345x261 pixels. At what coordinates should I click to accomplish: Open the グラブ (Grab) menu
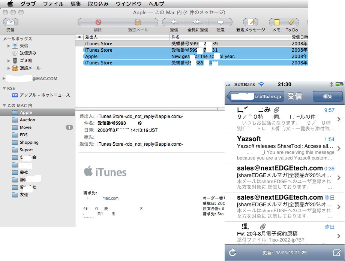click(28, 4)
